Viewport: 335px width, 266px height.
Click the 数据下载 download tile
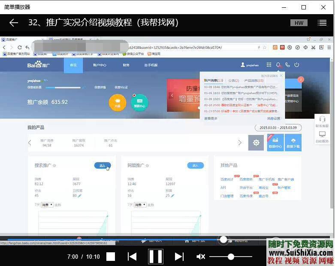click(293, 143)
